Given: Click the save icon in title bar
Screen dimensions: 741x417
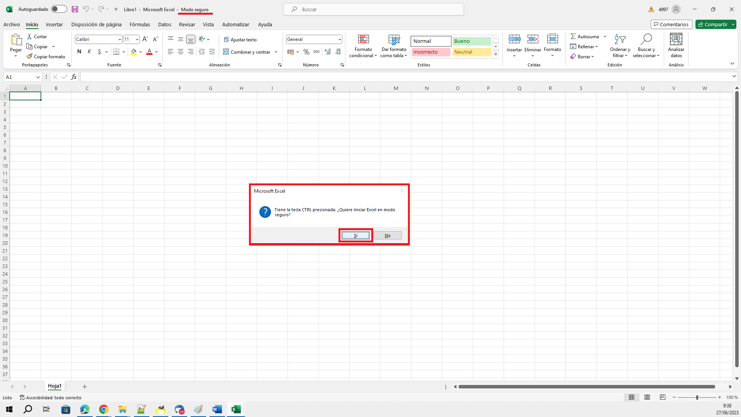Looking at the screenshot, I should click(x=75, y=9).
